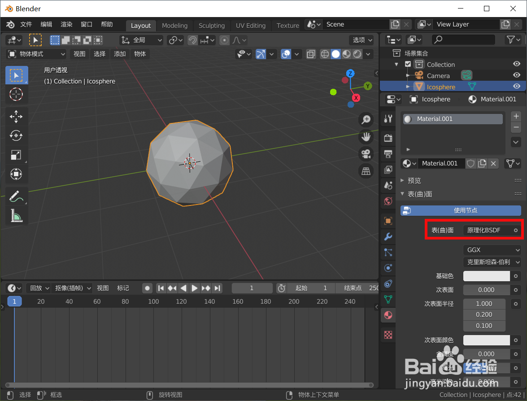Open the 编辑 menu
This screenshot has height=401, width=527.
click(x=46, y=24)
